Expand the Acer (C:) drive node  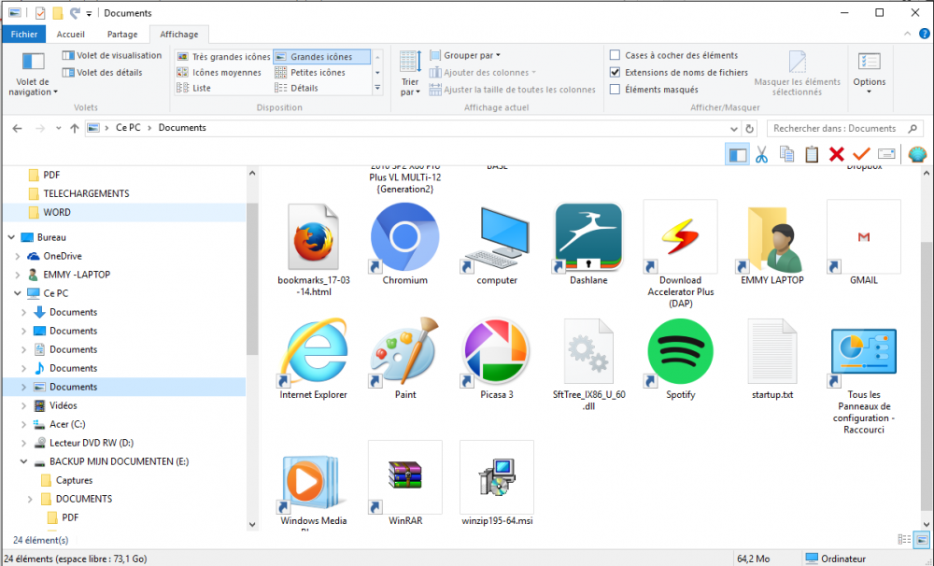24,424
